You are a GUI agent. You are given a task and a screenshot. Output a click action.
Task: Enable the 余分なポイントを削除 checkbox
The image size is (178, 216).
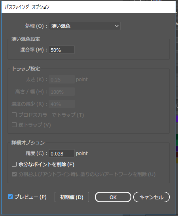pyautogui.click(x=14, y=164)
